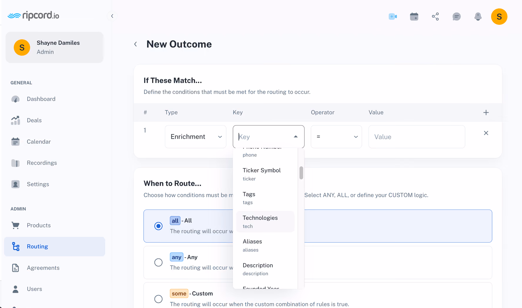Start a video meeting with the camera icon
The width and height of the screenshot is (522, 308).
click(393, 16)
